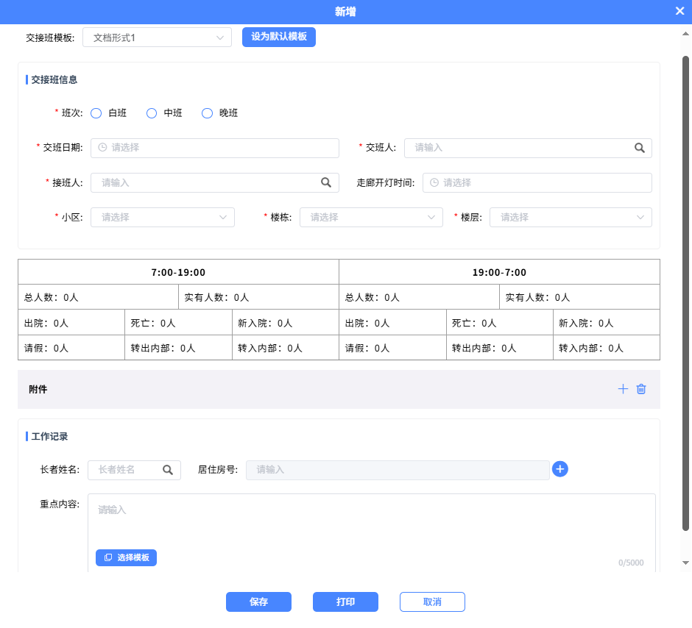This screenshot has width=692, height=628.
Task: Click the search icon in 长者姓名 field
Action: [x=168, y=470]
